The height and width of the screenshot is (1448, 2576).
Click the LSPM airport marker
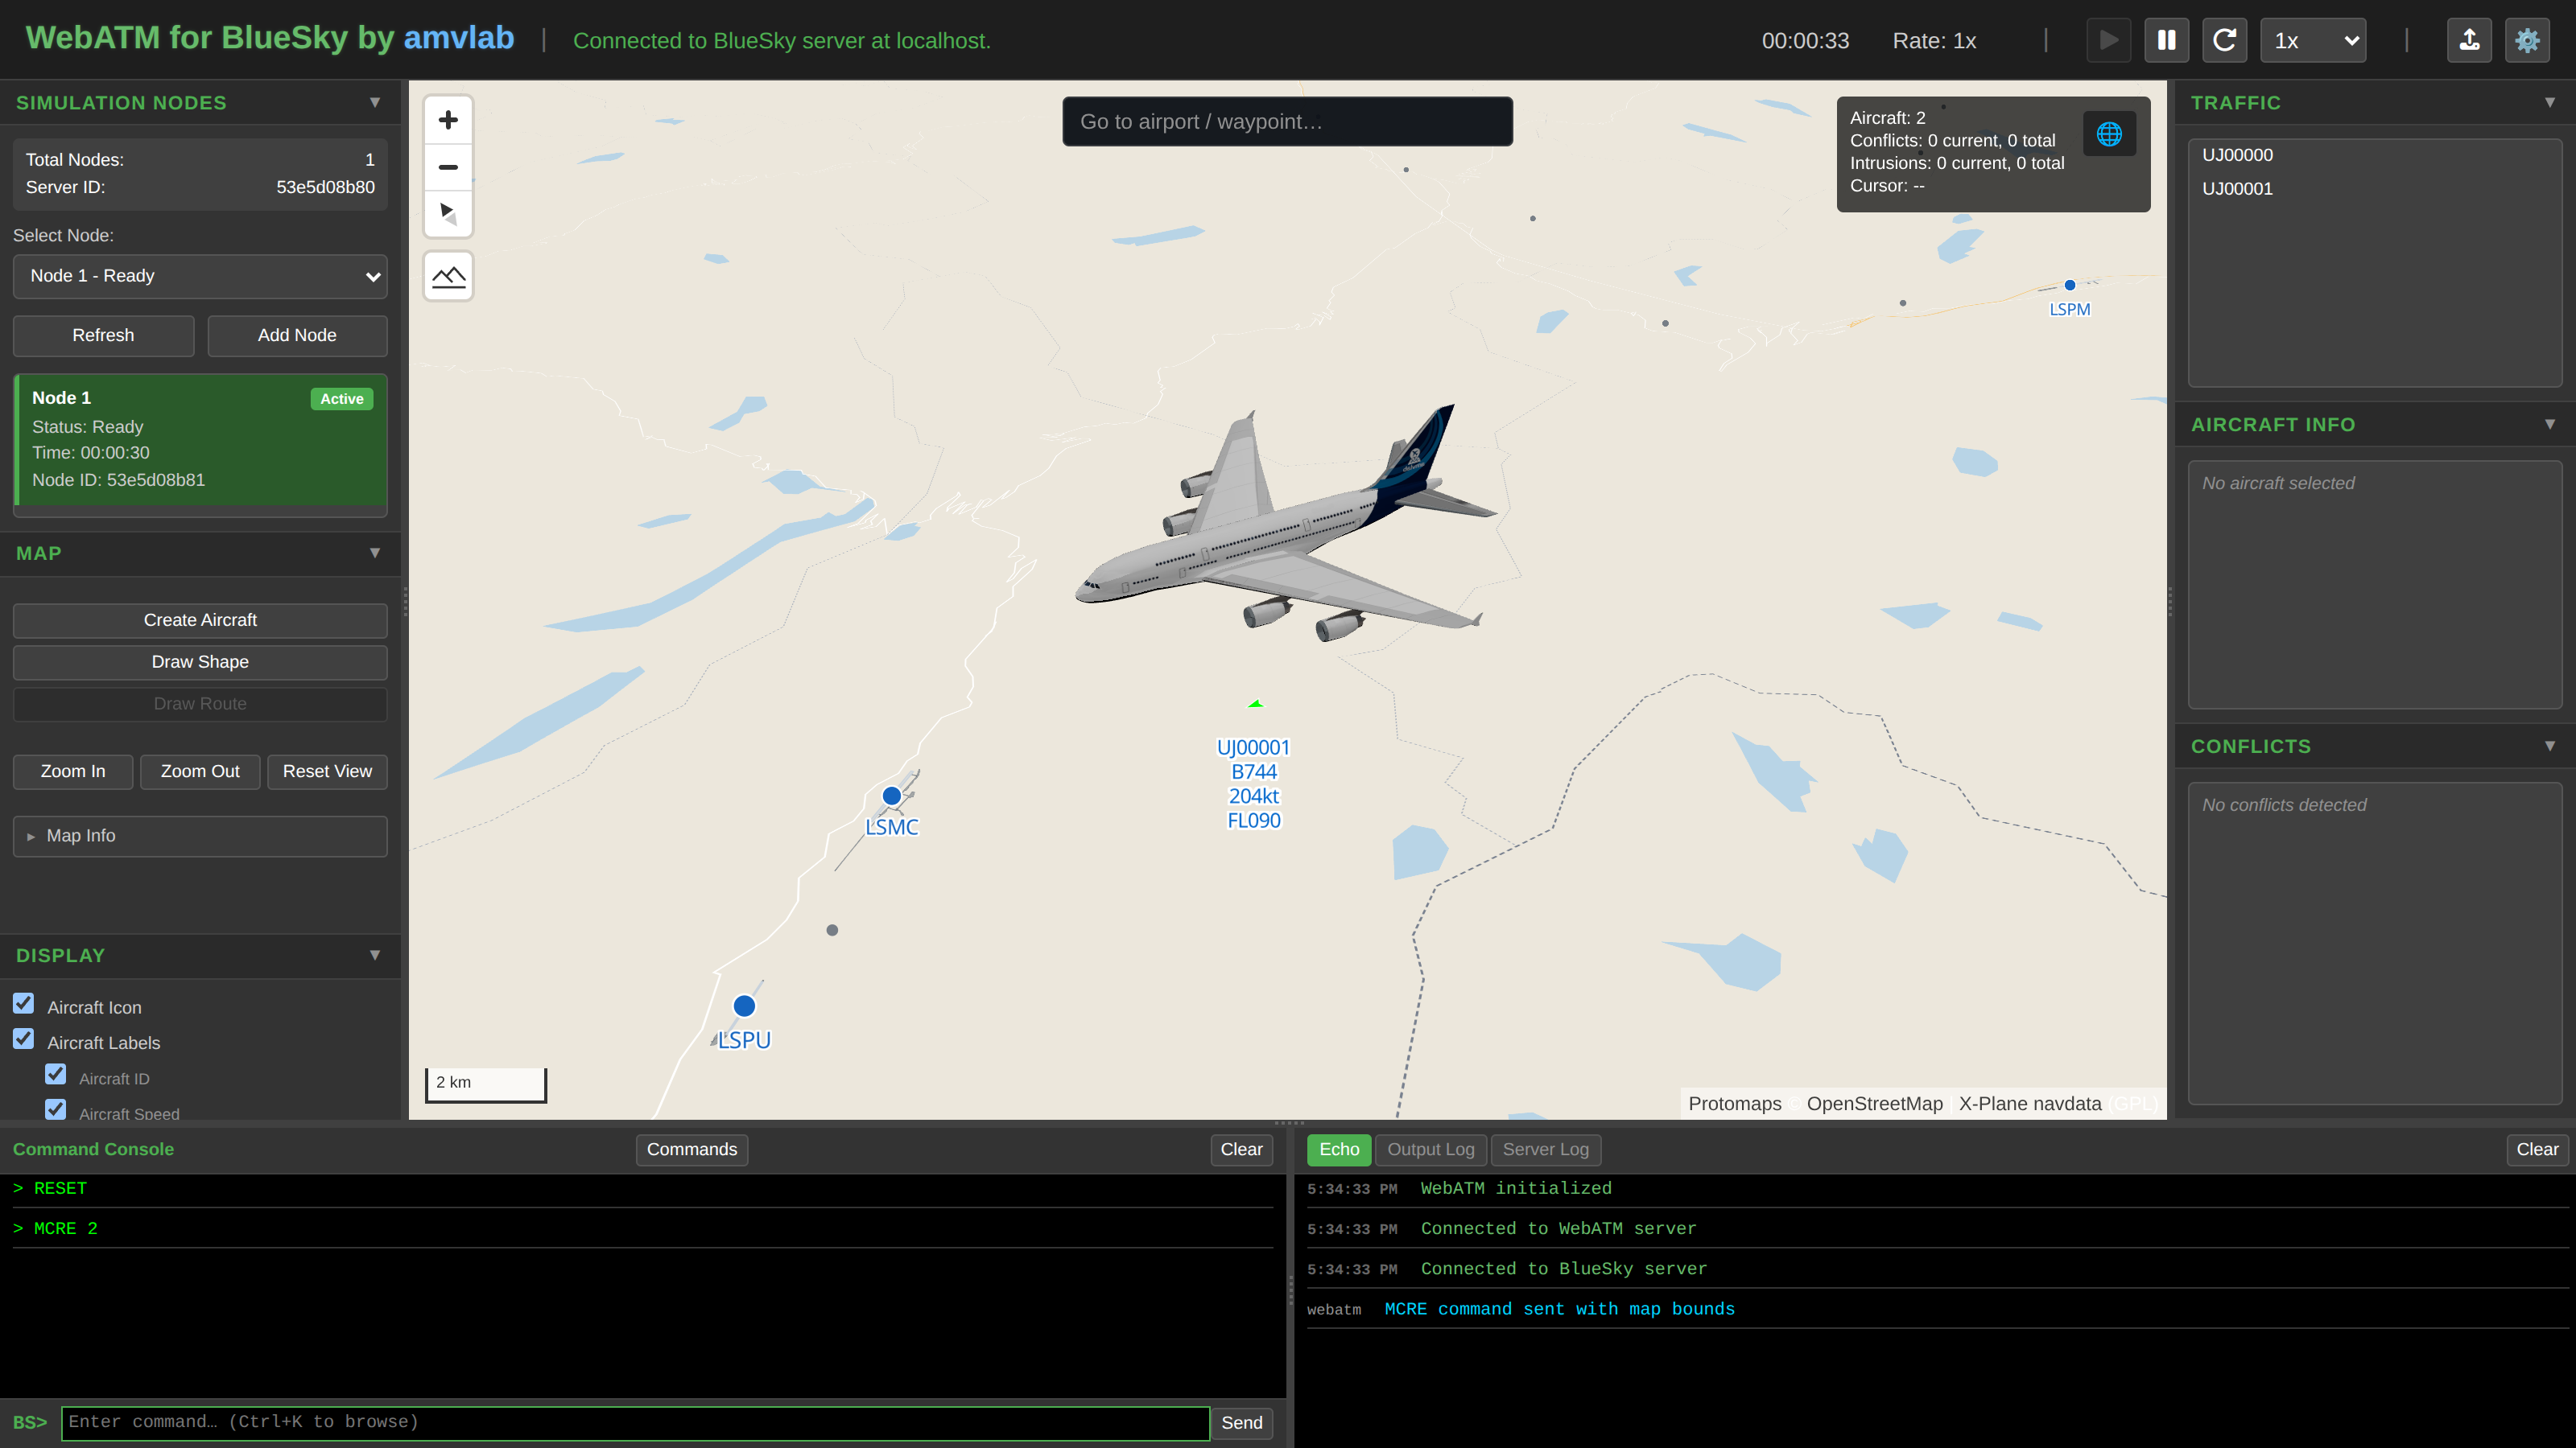click(x=2070, y=285)
